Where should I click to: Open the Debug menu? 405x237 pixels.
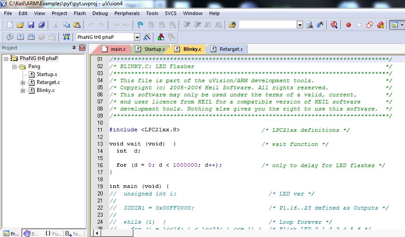[x=100, y=13]
